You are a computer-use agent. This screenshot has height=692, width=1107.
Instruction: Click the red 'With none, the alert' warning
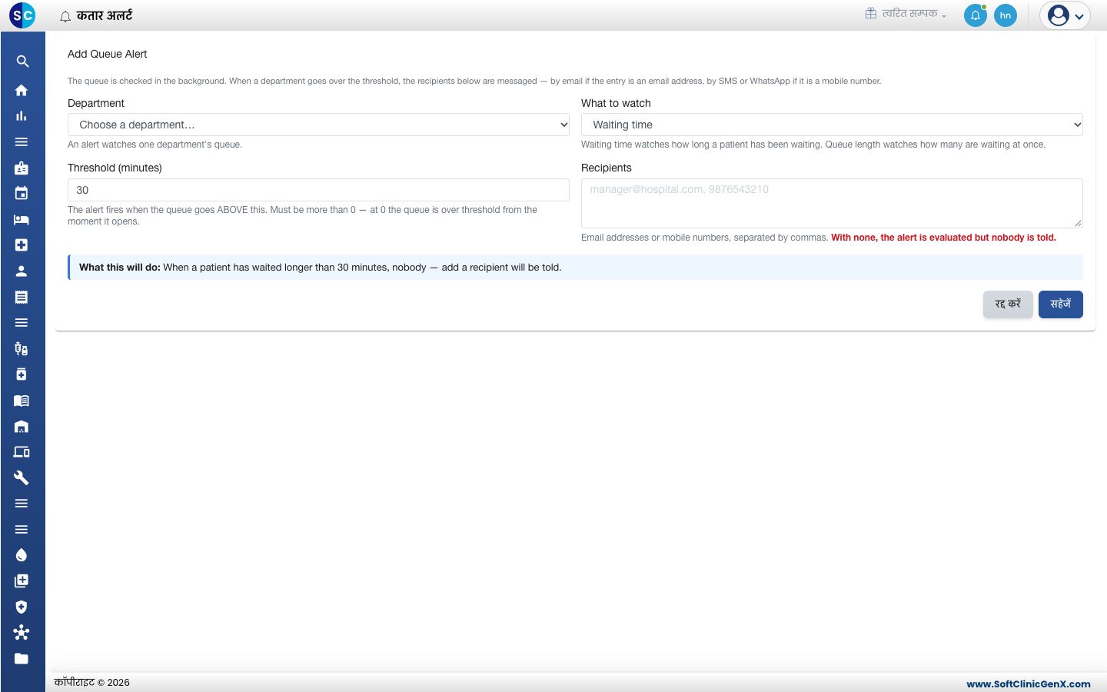coord(943,238)
